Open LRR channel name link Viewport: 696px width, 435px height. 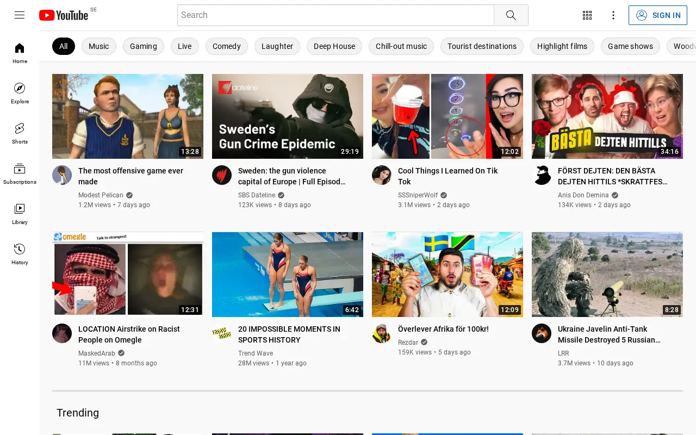[x=563, y=353]
